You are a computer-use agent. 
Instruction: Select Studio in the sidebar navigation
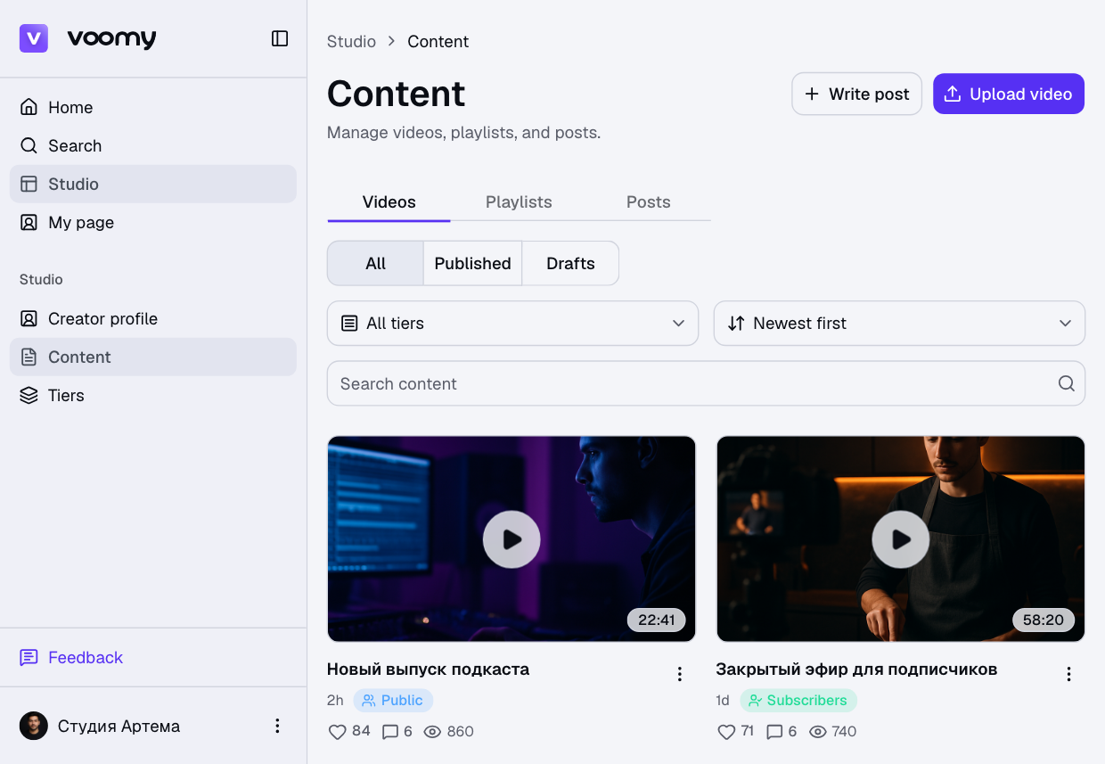[x=153, y=184]
